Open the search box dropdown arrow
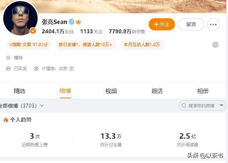The image size is (228, 163). pos(222,105)
